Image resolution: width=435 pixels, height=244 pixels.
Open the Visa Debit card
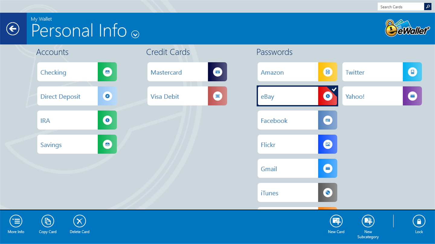187,96
